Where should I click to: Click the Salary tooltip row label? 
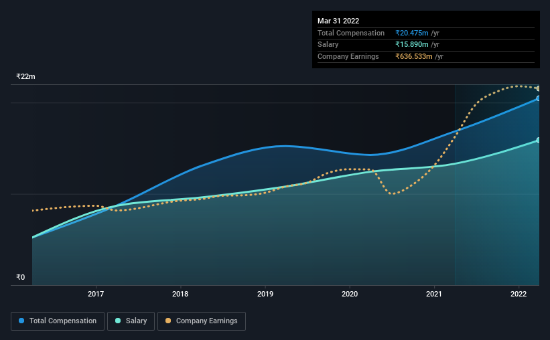tap(328, 45)
